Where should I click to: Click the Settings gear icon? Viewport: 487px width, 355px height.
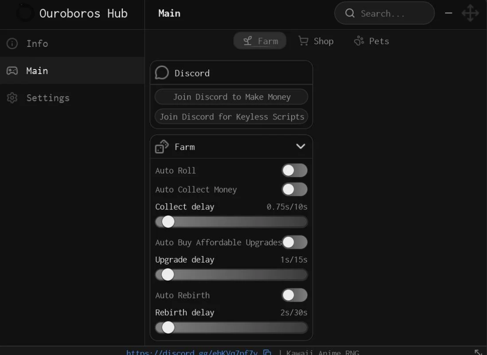click(12, 98)
